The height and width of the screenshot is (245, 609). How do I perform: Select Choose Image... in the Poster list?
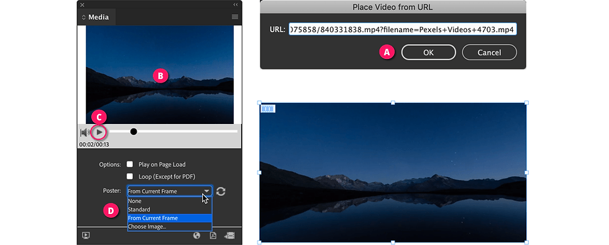click(x=170, y=226)
